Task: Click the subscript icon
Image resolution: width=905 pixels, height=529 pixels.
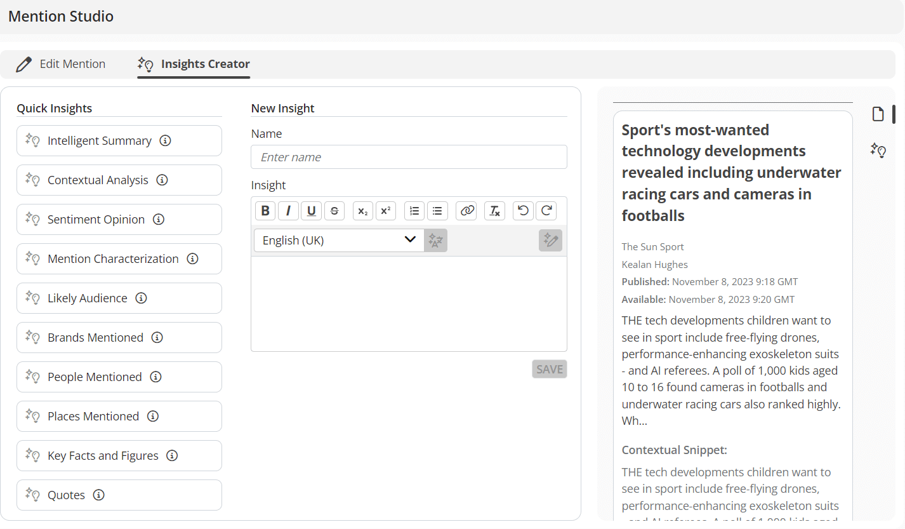Action: coord(362,211)
